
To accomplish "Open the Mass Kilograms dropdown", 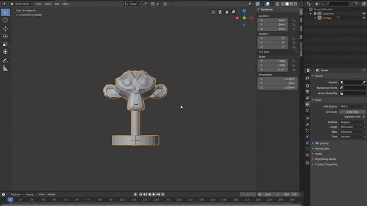I will 353,132.
